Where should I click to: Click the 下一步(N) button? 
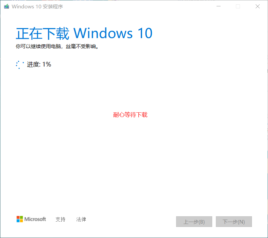click(x=234, y=222)
